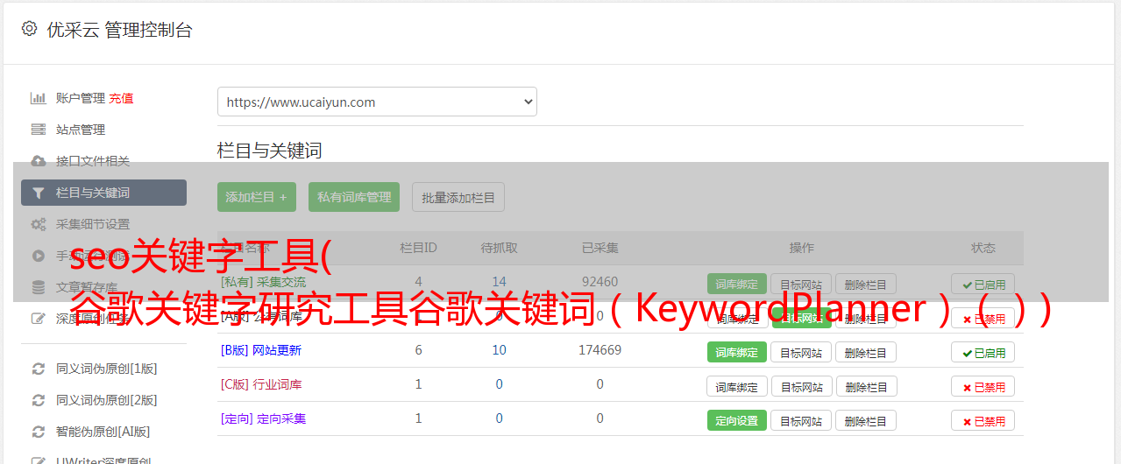Click the collected count 92460
The width and height of the screenshot is (1121, 464).
tap(600, 282)
